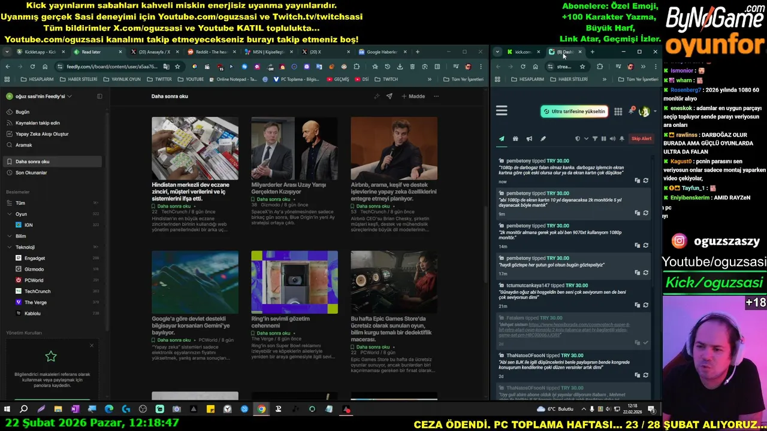
Task: Switch to the Google Haberler tab
Action: (383, 52)
